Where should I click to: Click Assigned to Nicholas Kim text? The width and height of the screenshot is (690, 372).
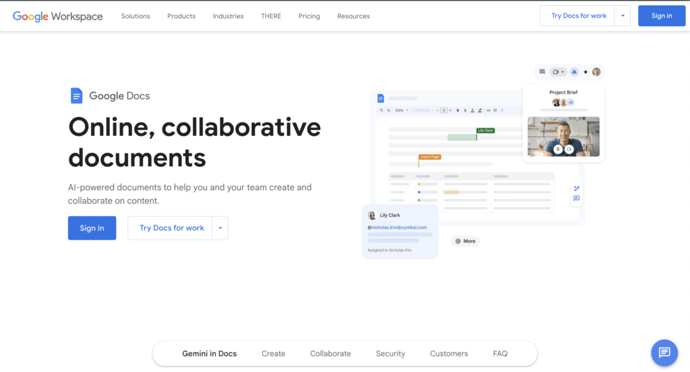click(389, 250)
